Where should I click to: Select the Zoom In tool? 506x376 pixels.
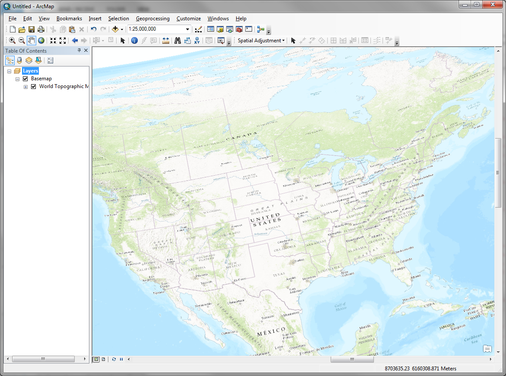[x=12, y=41]
